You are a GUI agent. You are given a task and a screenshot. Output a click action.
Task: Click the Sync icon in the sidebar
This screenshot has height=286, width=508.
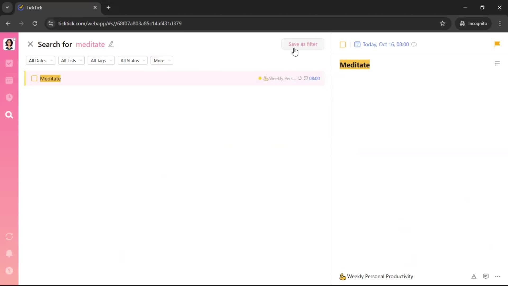pyautogui.click(x=9, y=236)
